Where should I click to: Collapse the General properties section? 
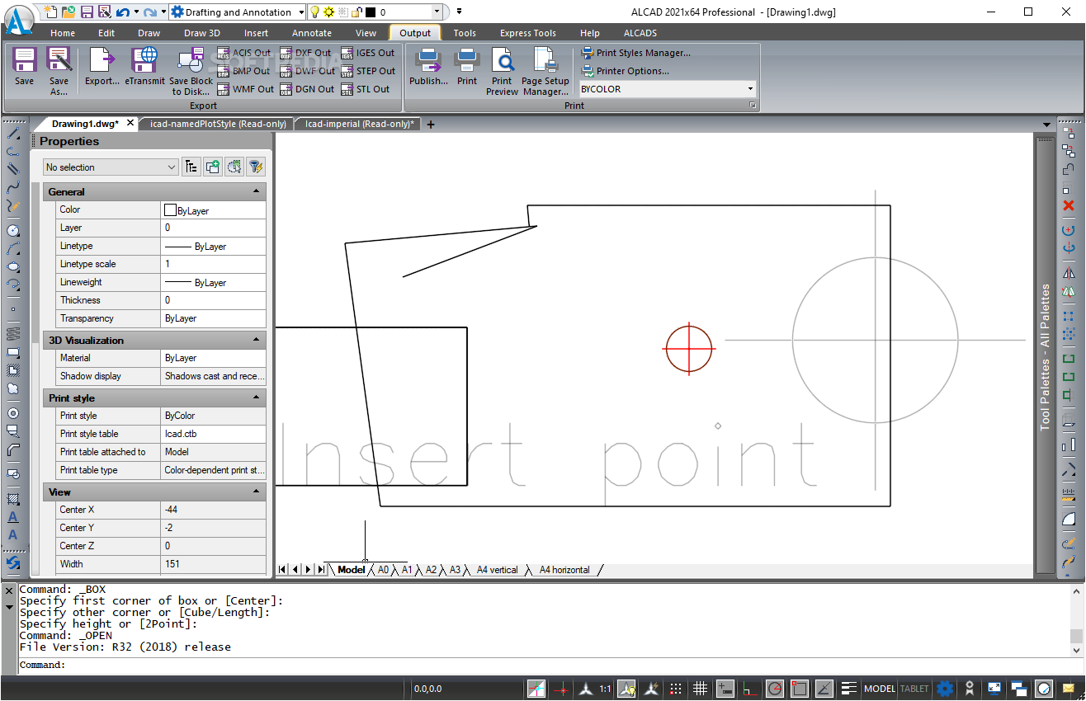tap(257, 192)
